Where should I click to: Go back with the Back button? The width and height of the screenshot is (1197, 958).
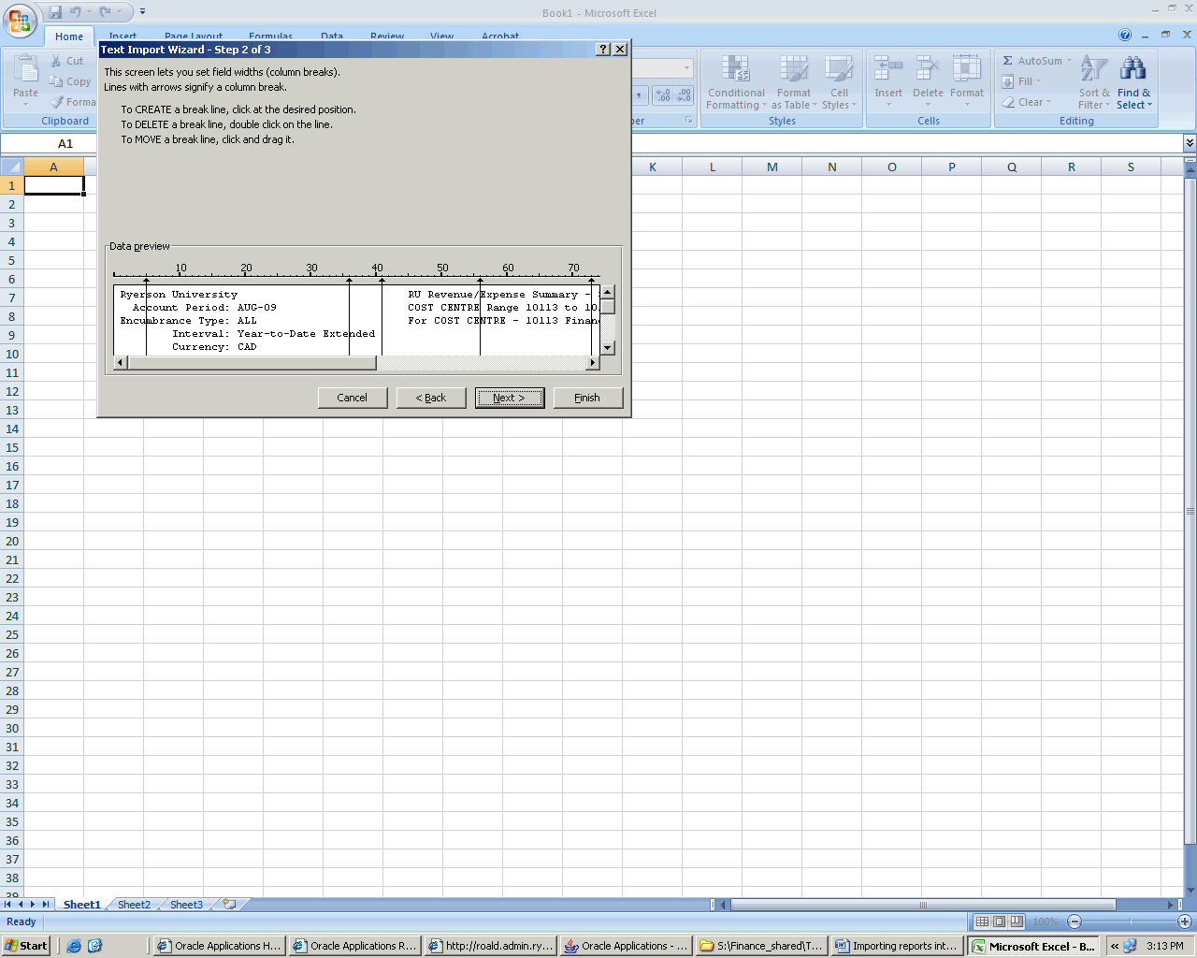[x=431, y=398]
